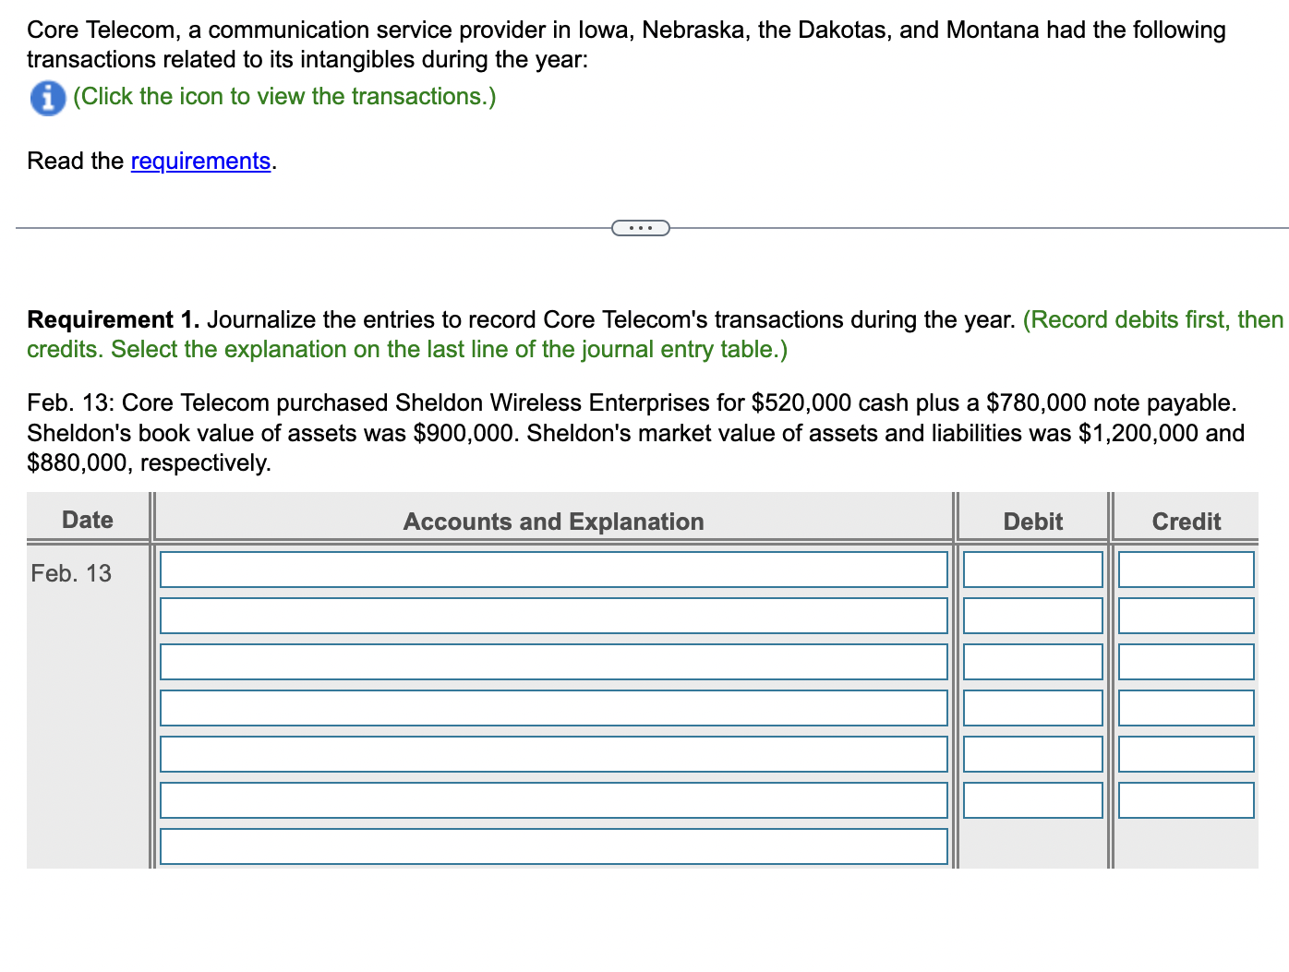
Task: Click fifth row account input field
Action: pyautogui.click(x=554, y=753)
